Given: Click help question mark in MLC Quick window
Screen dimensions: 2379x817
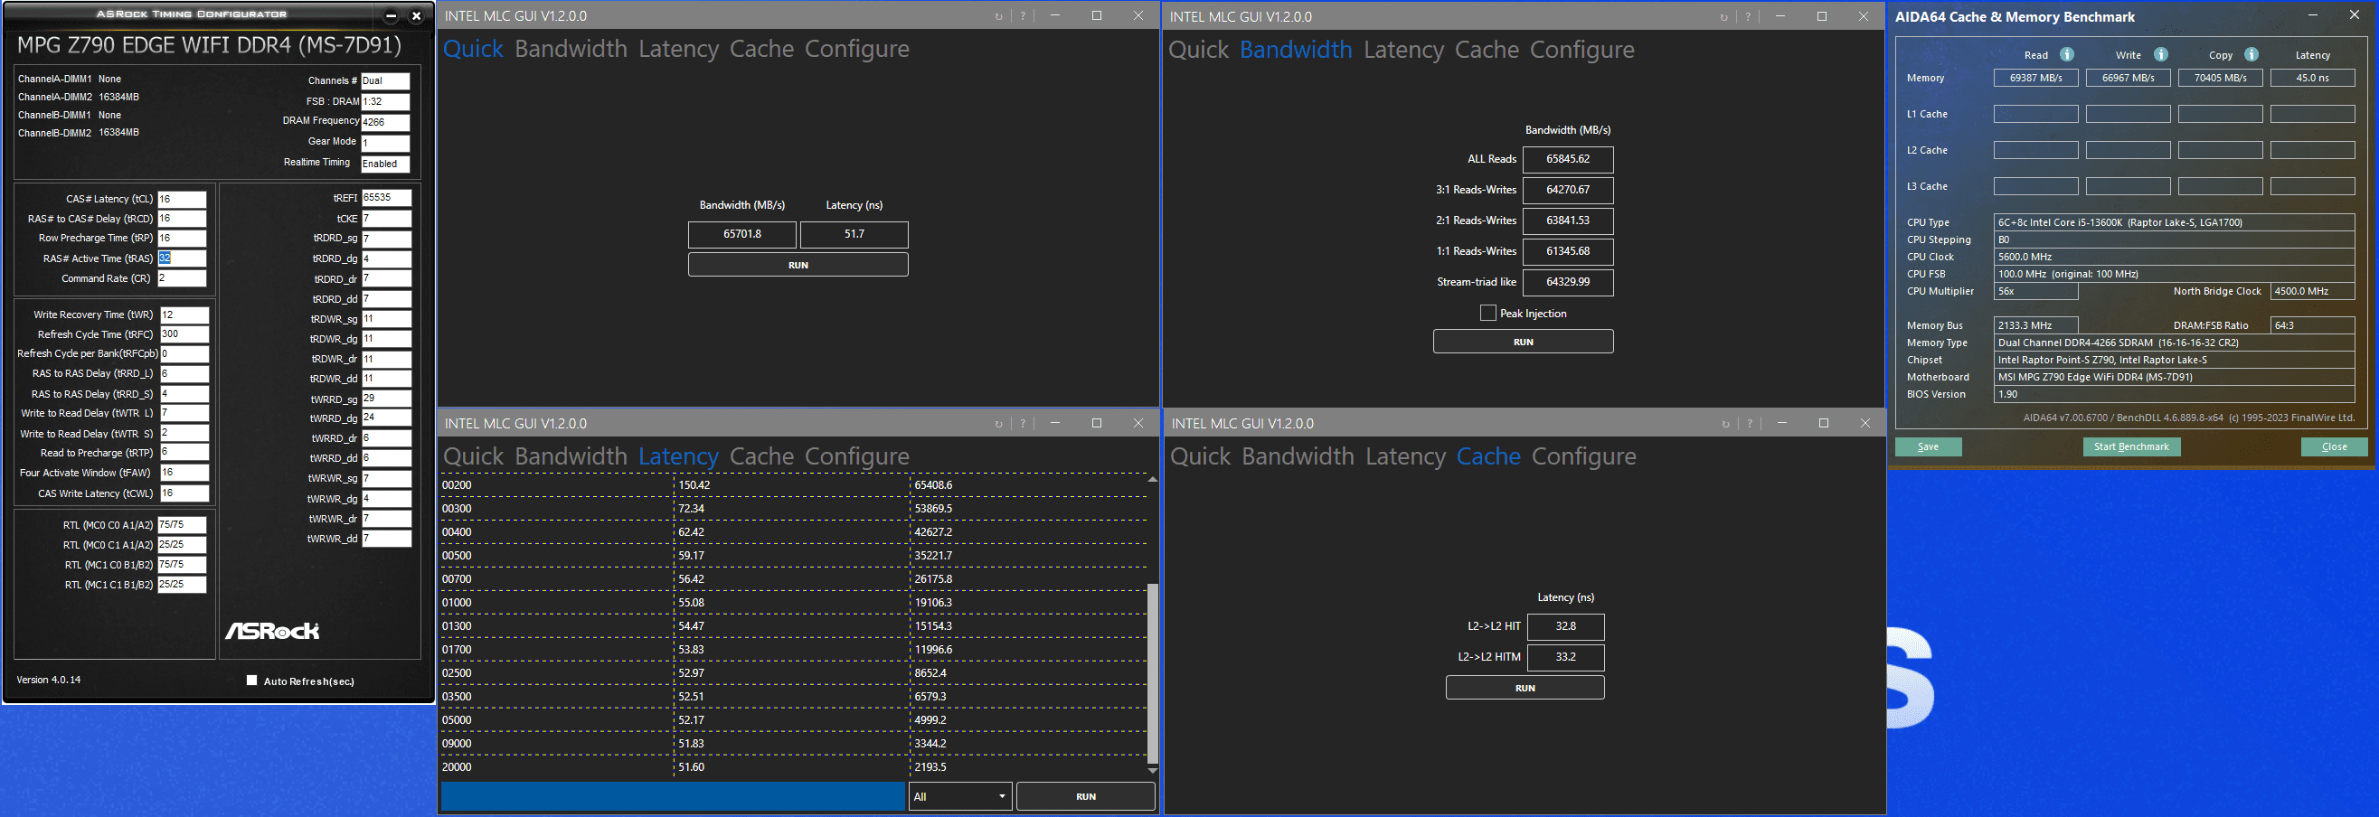Looking at the screenshot, I should click(x=1023, y=16).
